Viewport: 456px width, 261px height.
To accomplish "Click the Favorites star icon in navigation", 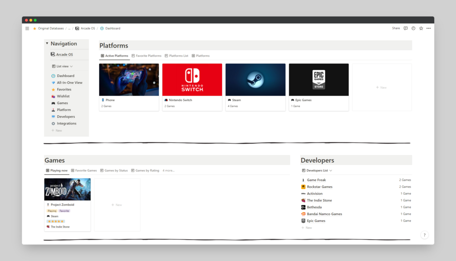I will [x=53, y=89].
